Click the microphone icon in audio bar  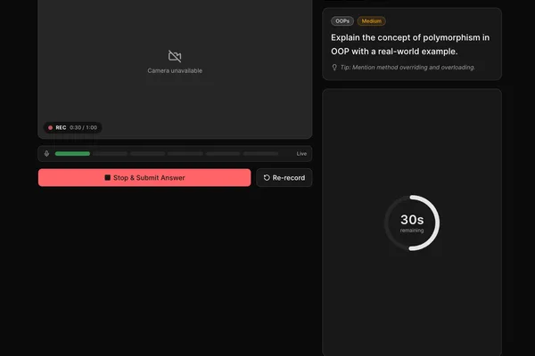pos(46,154)
